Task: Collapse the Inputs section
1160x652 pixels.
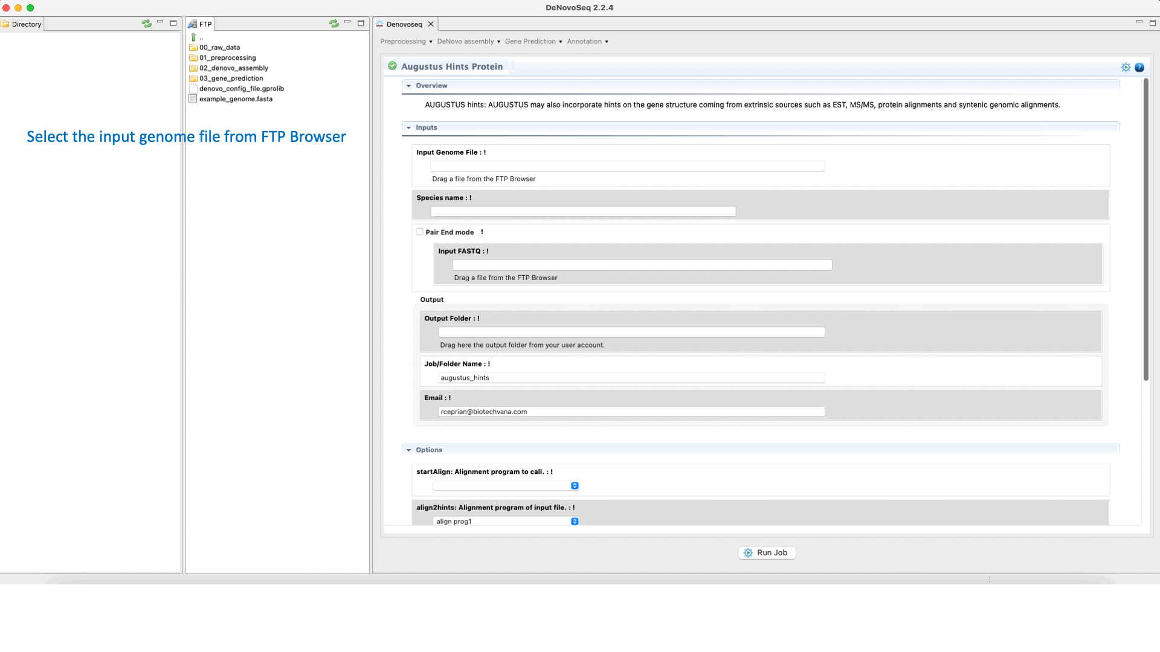Action: pyautogui.click(x=409, y=128)
